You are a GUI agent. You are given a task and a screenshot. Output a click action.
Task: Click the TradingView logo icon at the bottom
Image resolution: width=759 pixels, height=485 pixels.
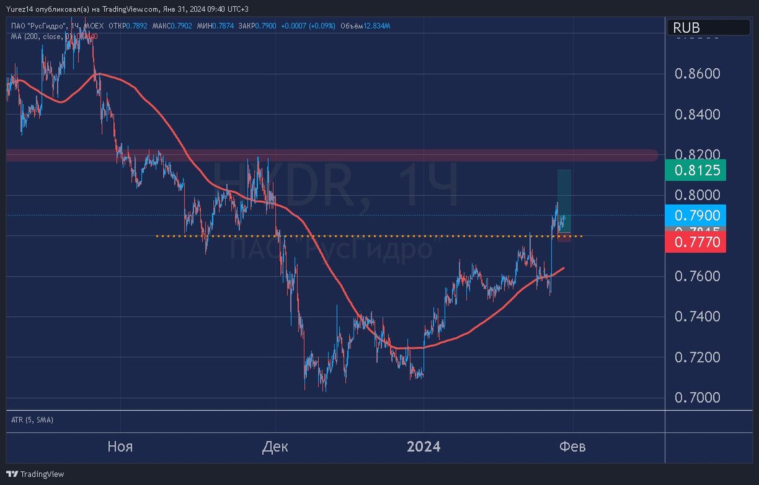coord(12,474)
